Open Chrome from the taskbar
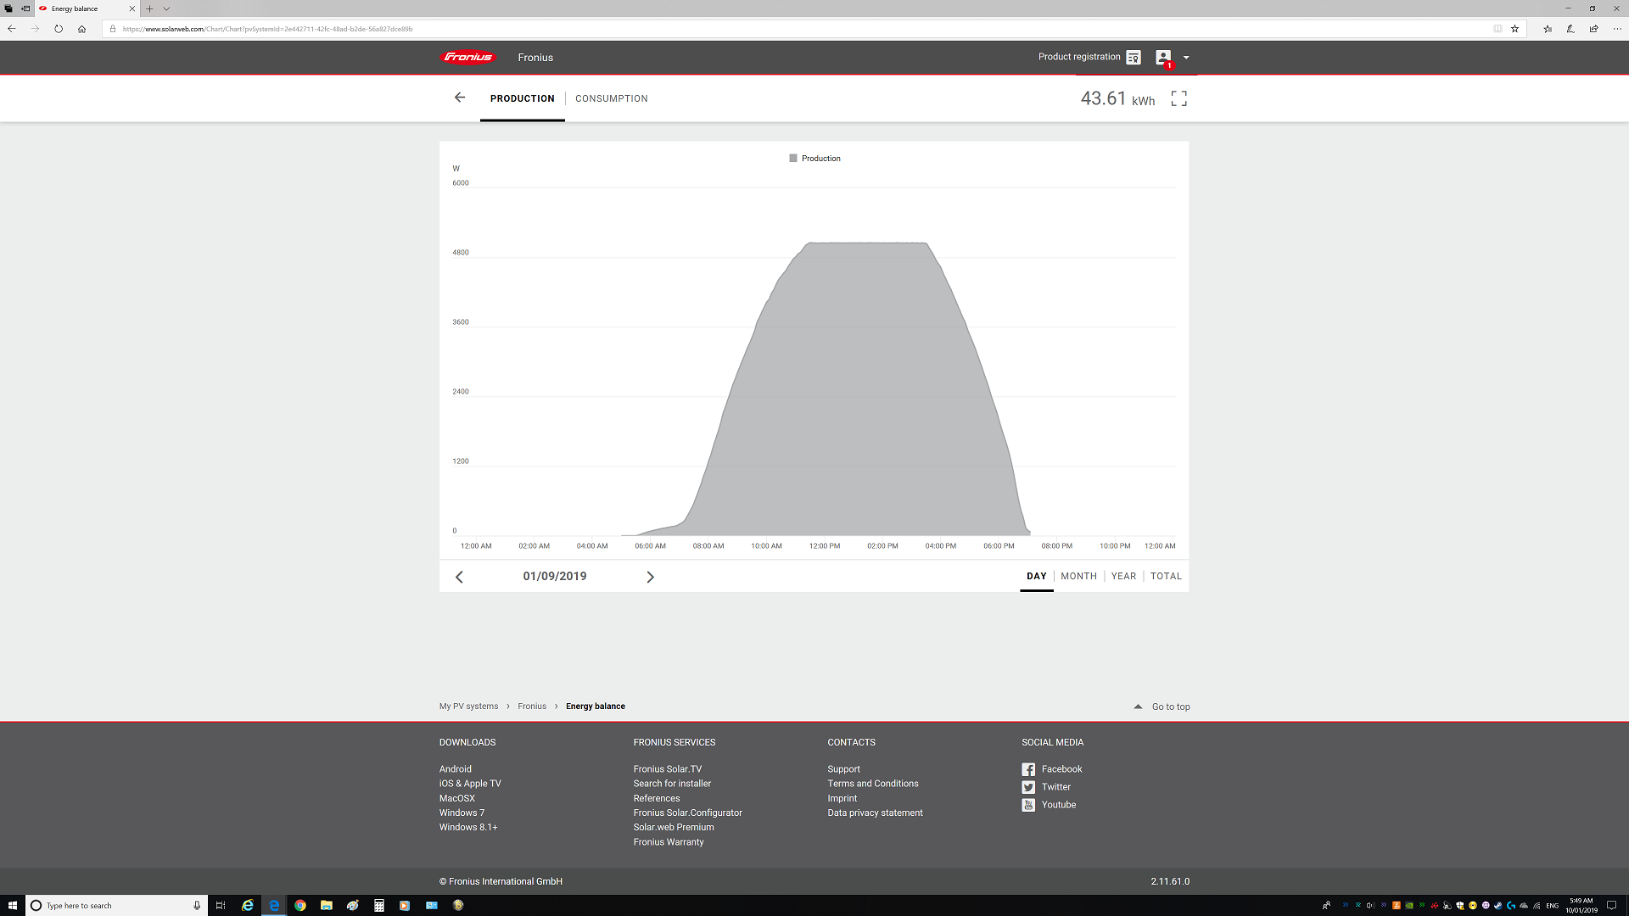Viewport: 1629px width, 916px height. [300, 905]
